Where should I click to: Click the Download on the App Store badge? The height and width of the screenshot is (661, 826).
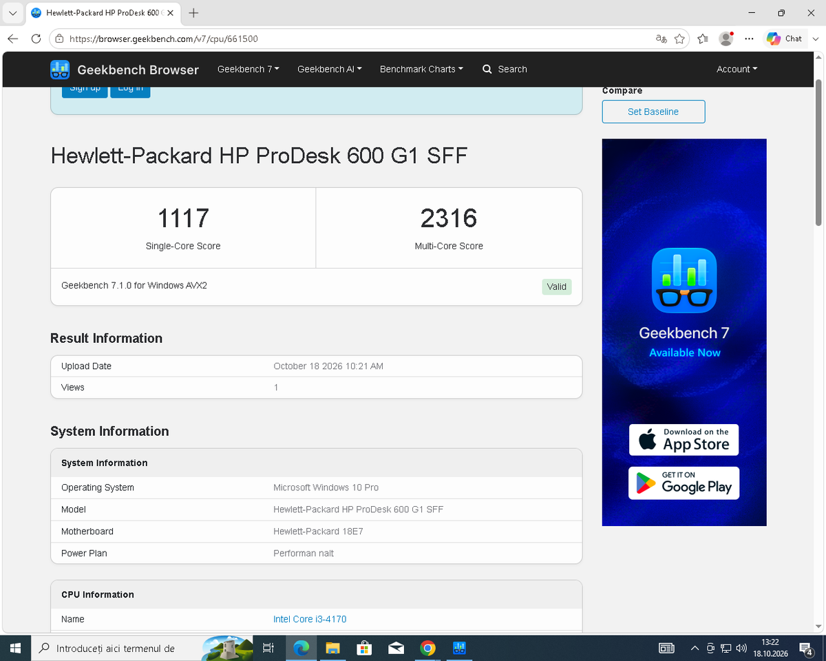[684, 440]
